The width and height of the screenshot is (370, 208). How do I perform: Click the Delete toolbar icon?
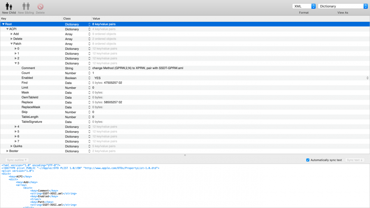coord(40,7)
